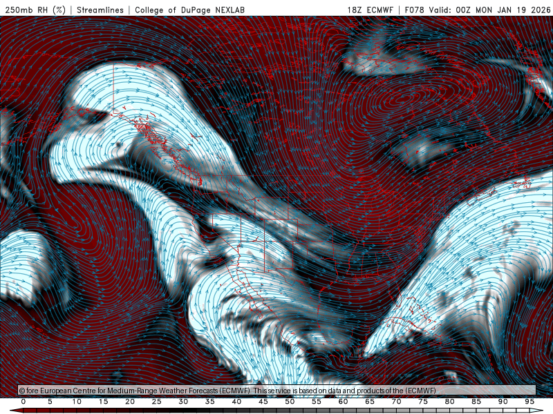Click the 5 value on the color scale
553x414 pixels.
coord(50,402)
